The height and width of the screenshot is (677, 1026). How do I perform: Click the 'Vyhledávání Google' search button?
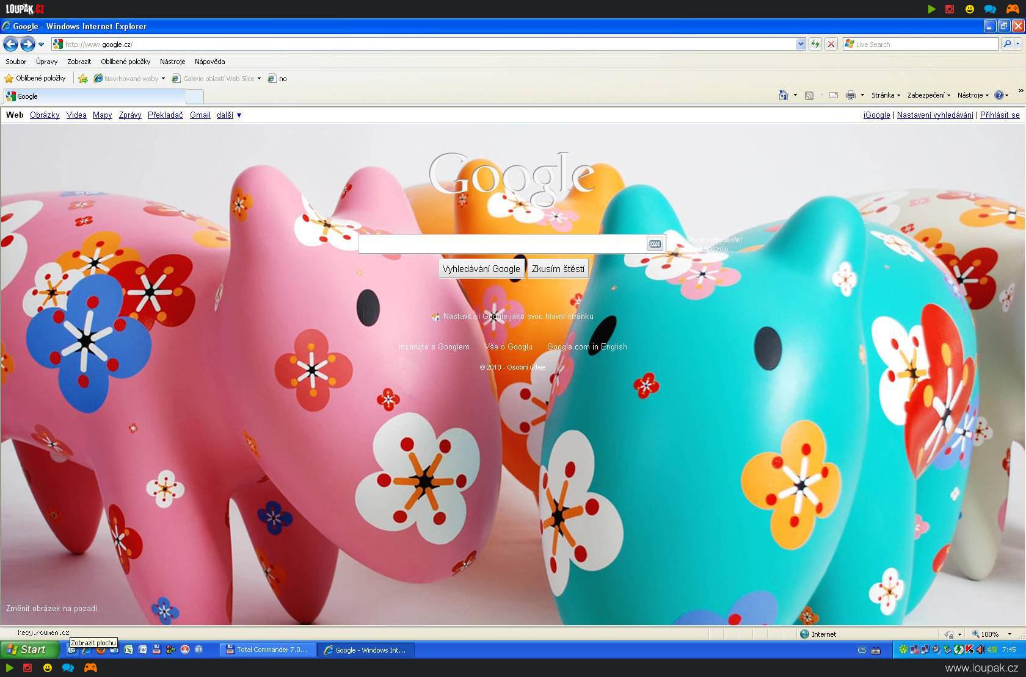tap(481, 269)
